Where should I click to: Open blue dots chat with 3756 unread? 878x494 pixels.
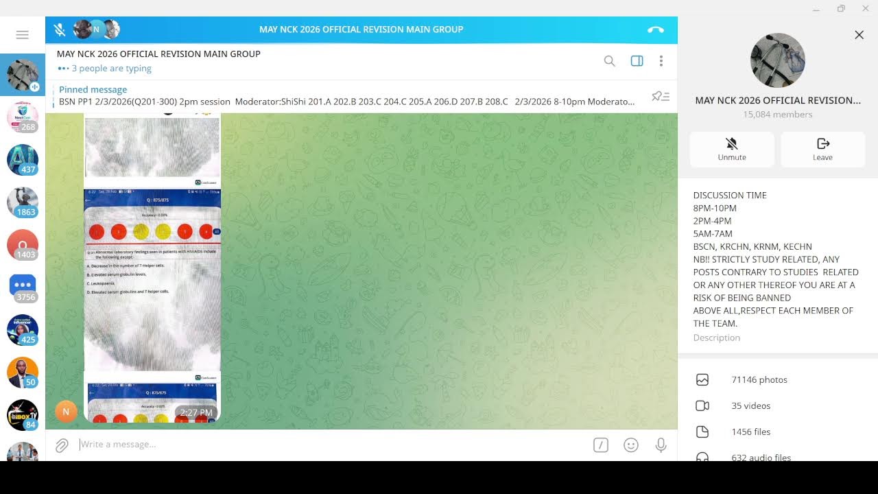point(23,287)
